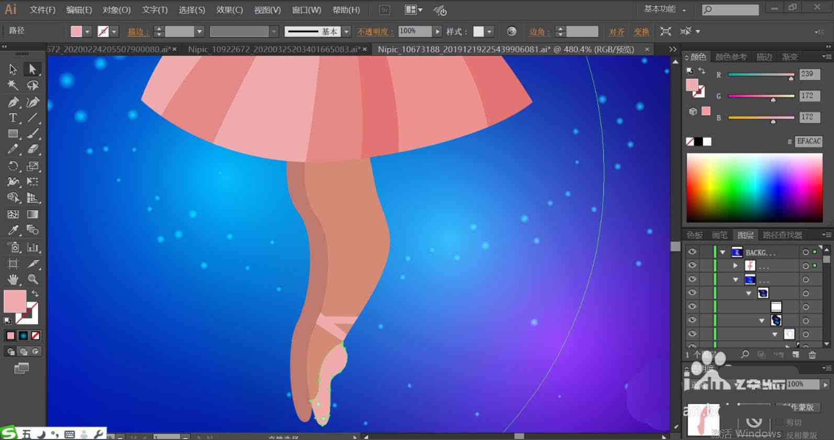Click the 变换 link in control bar

[x=641, y=32]
